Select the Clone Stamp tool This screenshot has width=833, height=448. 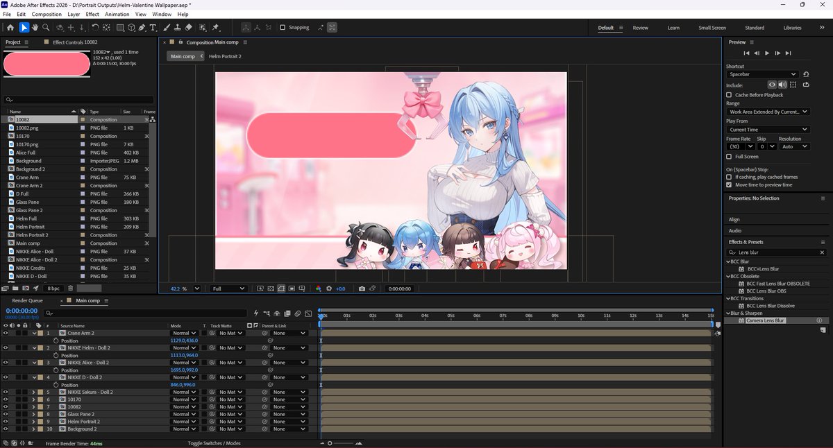point(178,28)
